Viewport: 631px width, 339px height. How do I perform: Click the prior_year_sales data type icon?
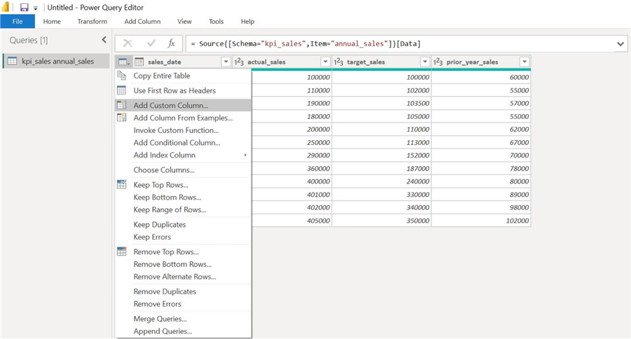coord(437,62)
